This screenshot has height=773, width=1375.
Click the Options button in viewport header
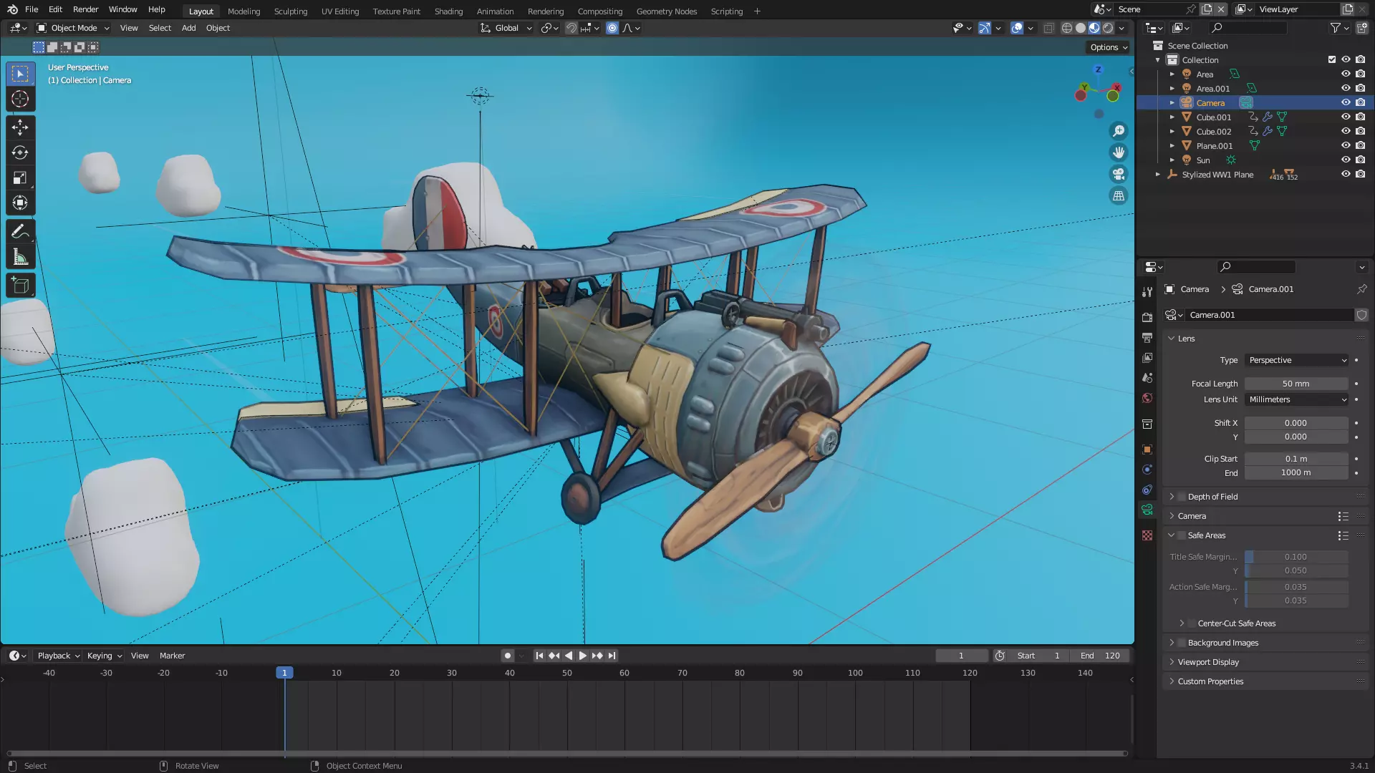pos(1108,47)
